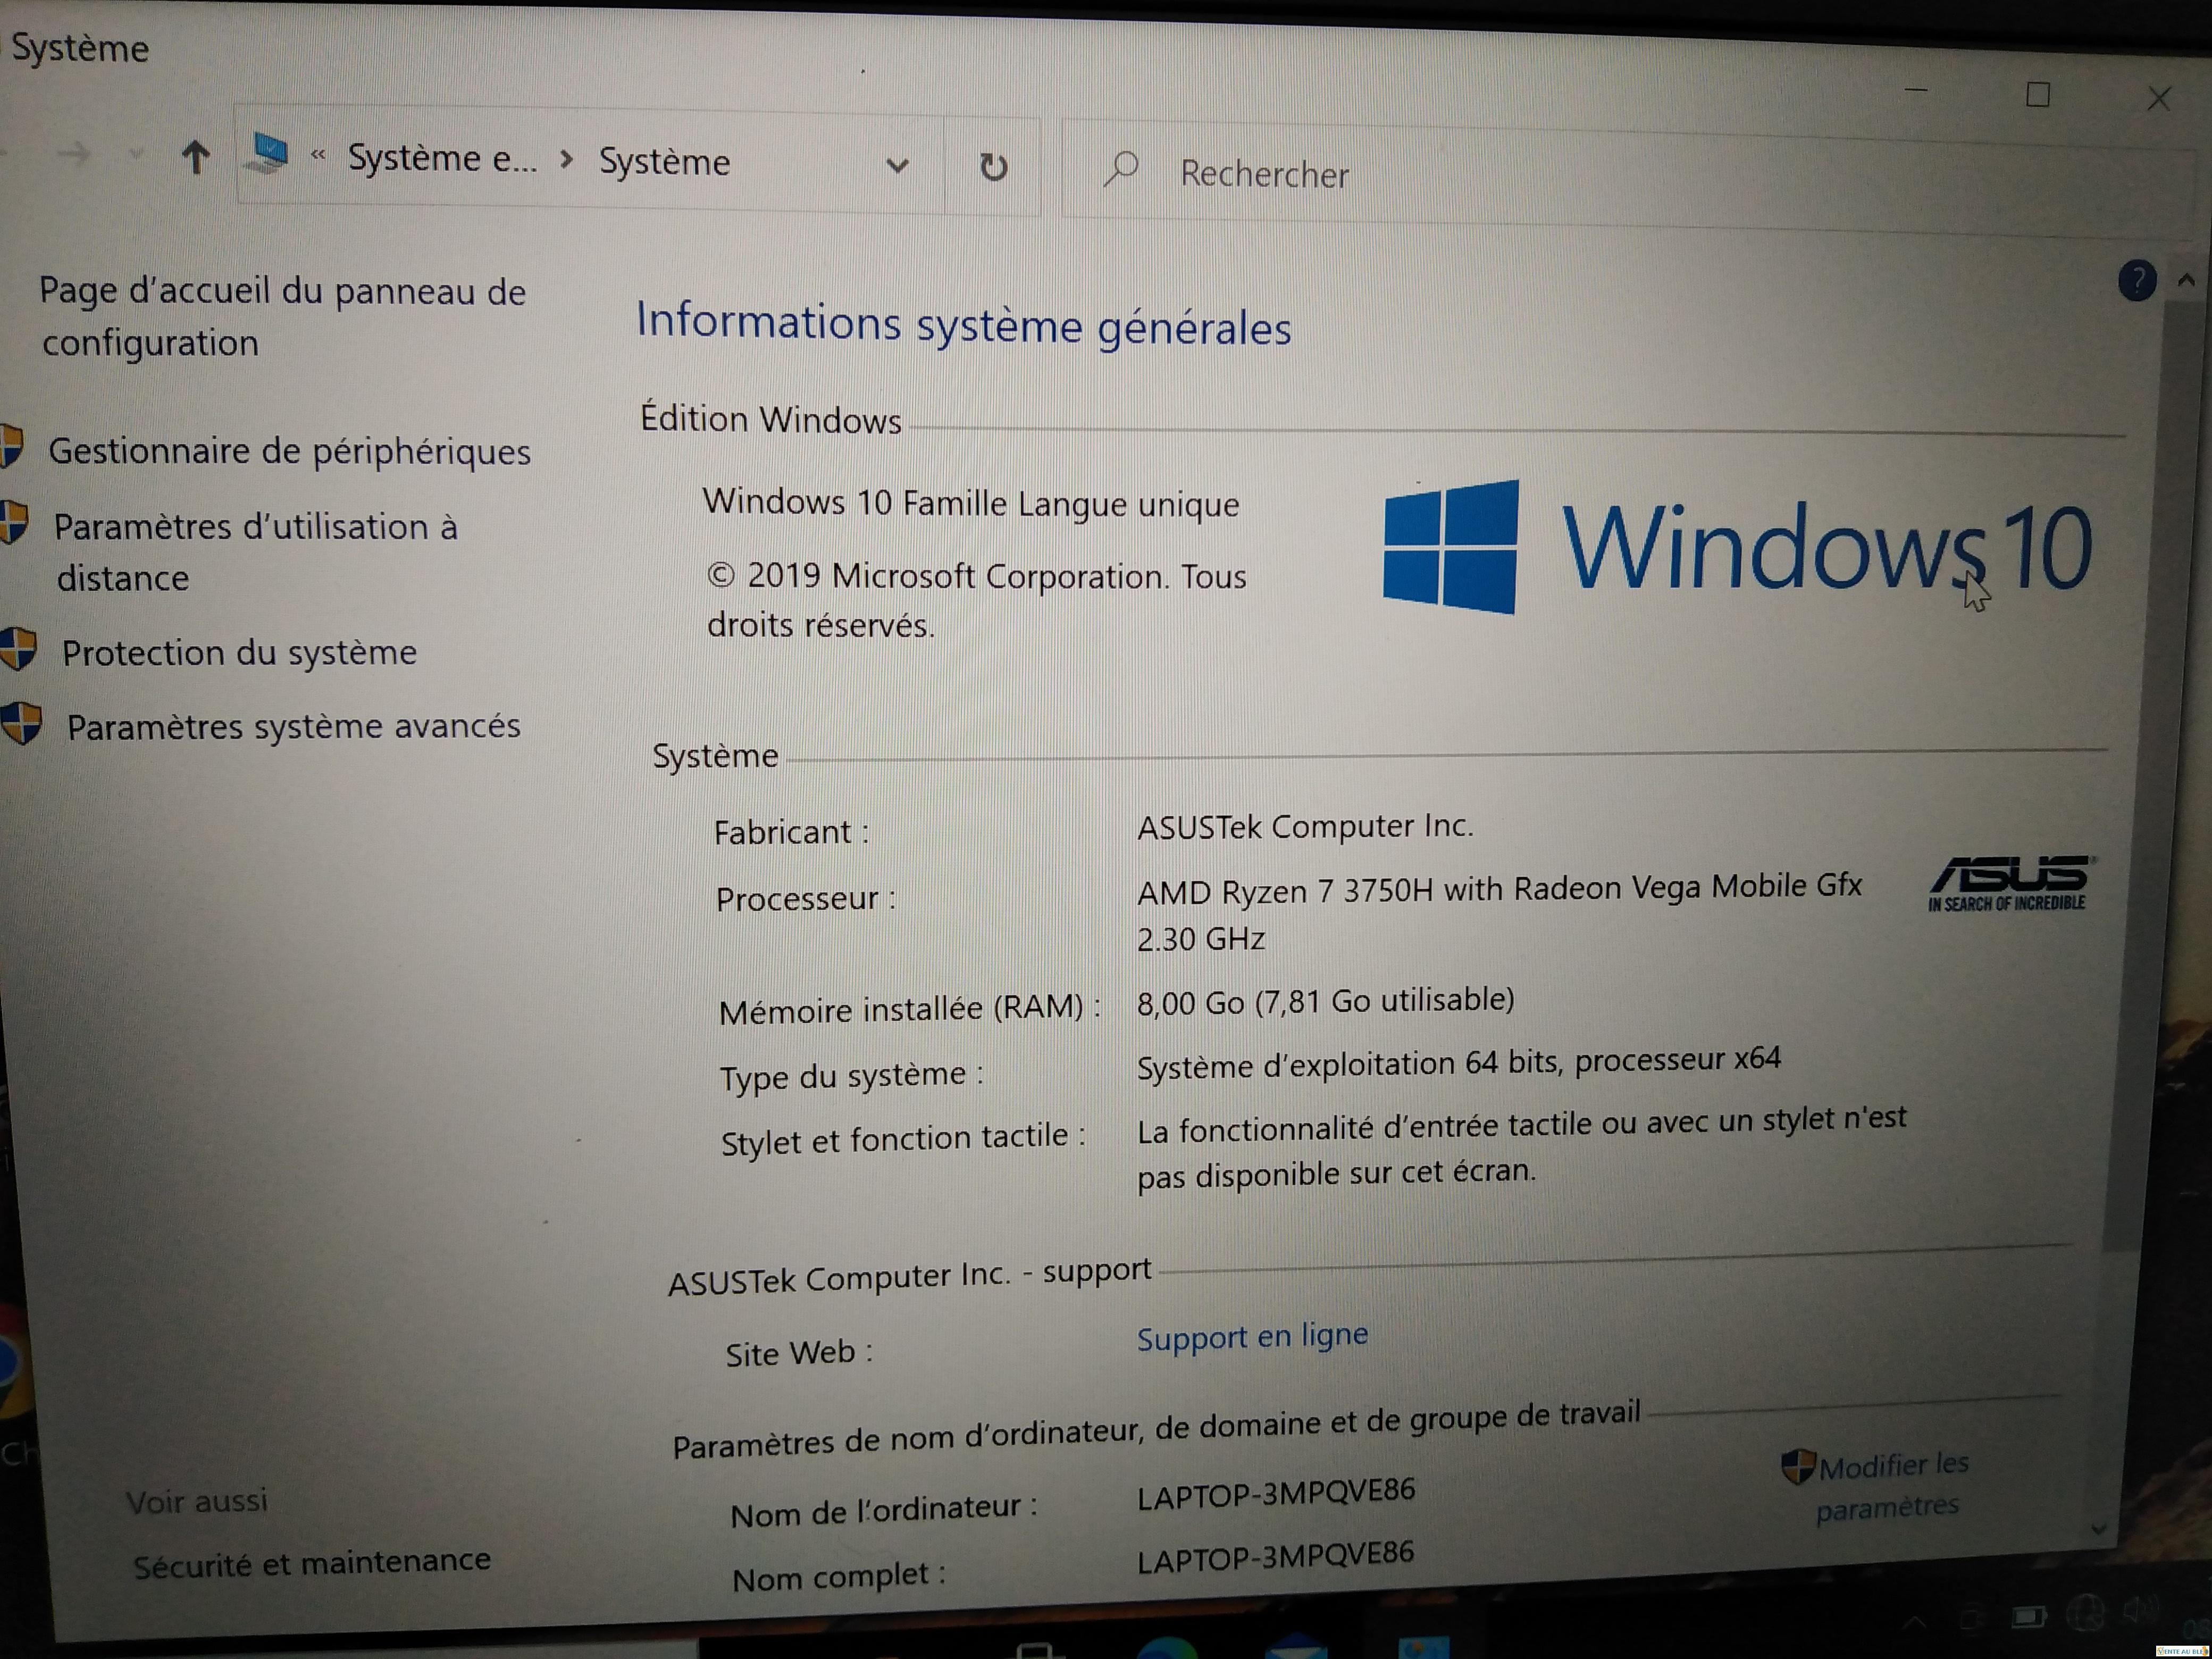Open the recent locations dropdown arrow
The width and height of the screenshot is (2212, 1659).
[x=136, y=154]
